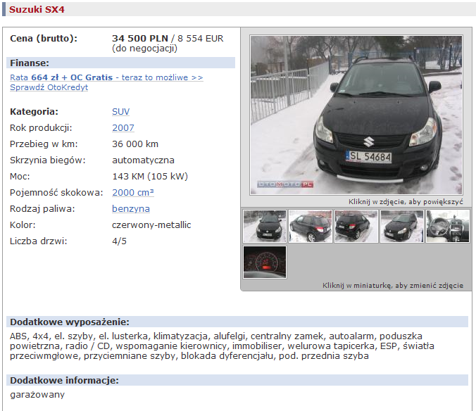The width and height of the screenshot is (476, 411).
Task: Click the Rok produkcji label
Action: tap(41, 128)
